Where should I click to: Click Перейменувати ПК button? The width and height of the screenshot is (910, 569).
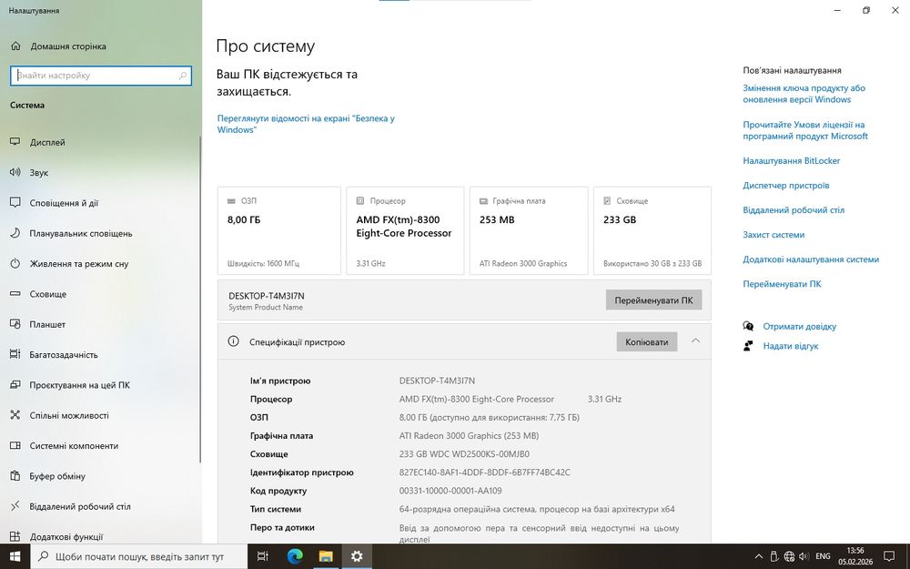point(653,300)
